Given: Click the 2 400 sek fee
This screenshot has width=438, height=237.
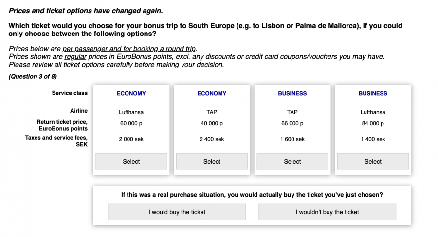Looking at the screenshot, I should tap(212, 139).
